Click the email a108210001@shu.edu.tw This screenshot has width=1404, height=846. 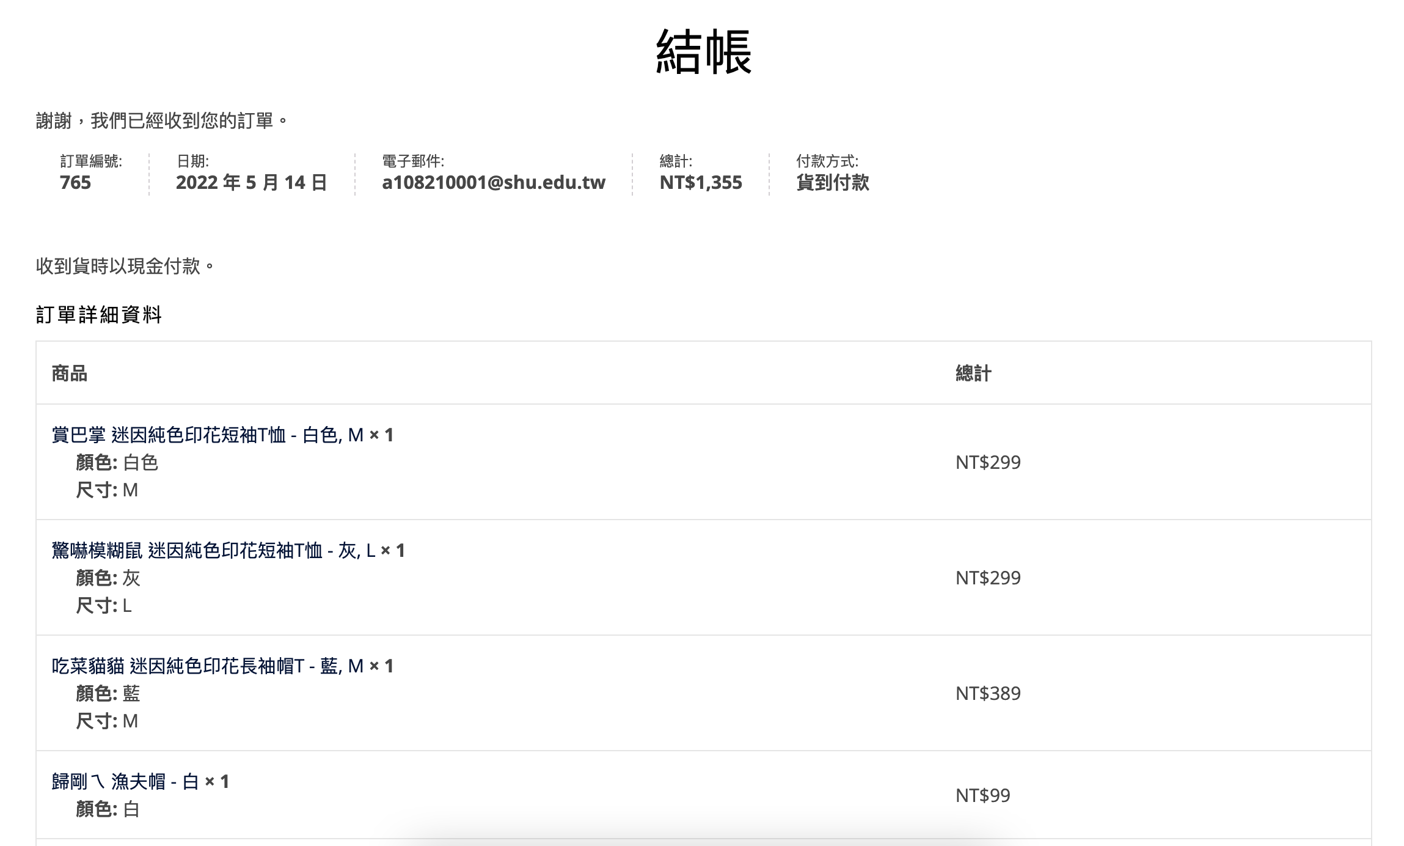493,183
